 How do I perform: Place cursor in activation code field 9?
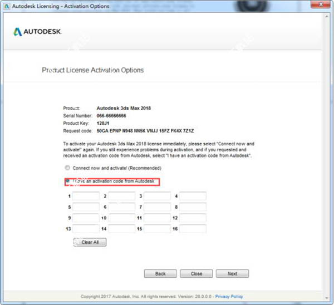(x=86, y=218)
